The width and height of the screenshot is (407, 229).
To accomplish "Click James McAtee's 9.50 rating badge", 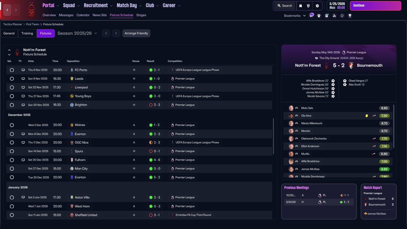I will point(384,169).
